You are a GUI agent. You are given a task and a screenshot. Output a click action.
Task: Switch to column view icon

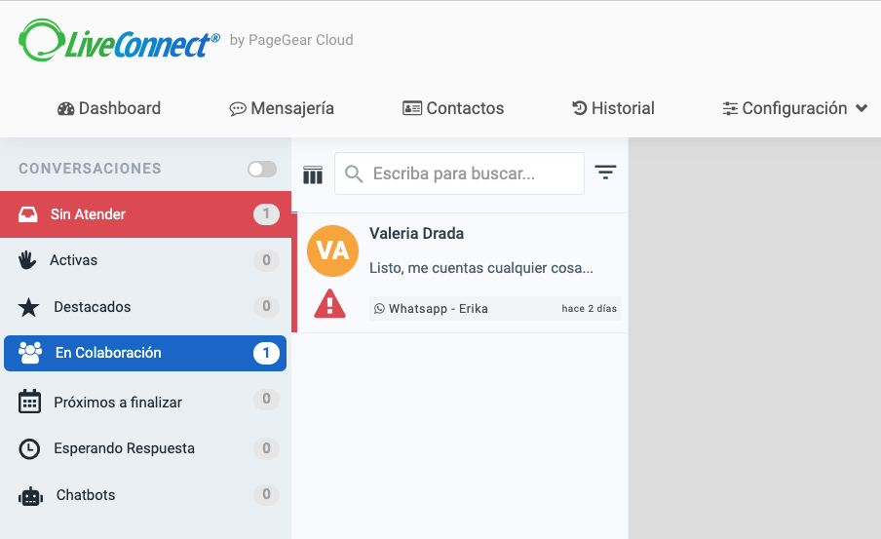coord(313,174)
